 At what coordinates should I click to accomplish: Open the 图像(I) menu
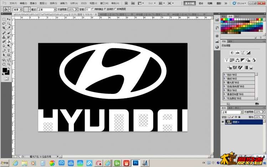point(33,3)
